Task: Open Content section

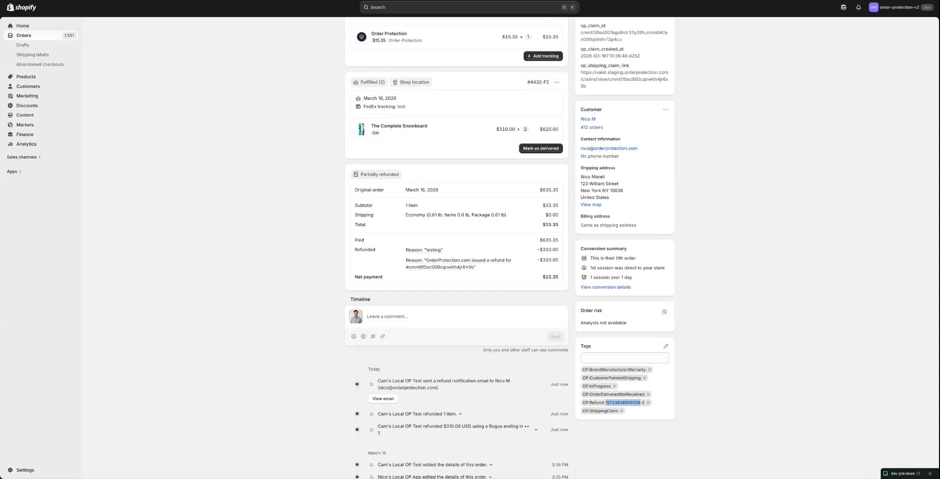Action: click(25, 115)
